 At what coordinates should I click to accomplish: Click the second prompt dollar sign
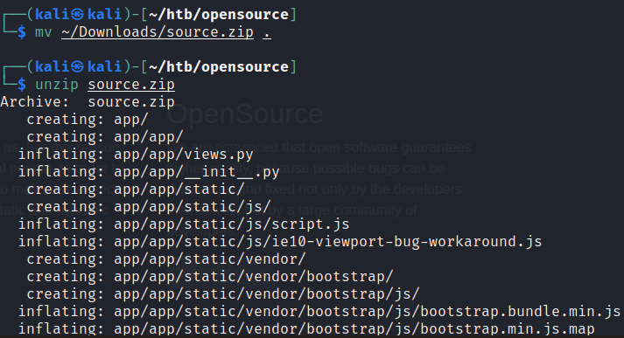point(22,84)
